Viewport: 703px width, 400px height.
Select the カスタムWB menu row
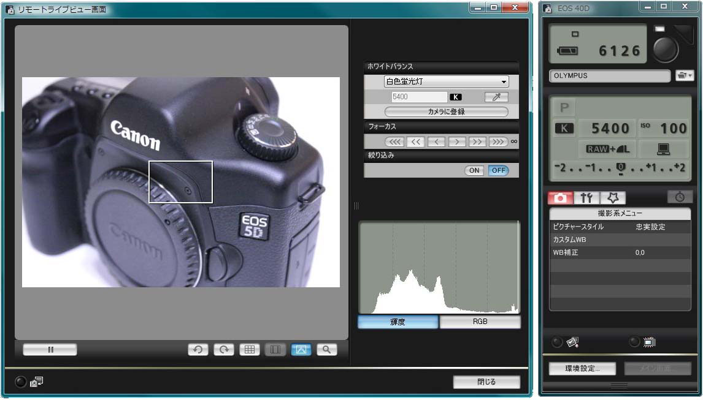[620, 240]
